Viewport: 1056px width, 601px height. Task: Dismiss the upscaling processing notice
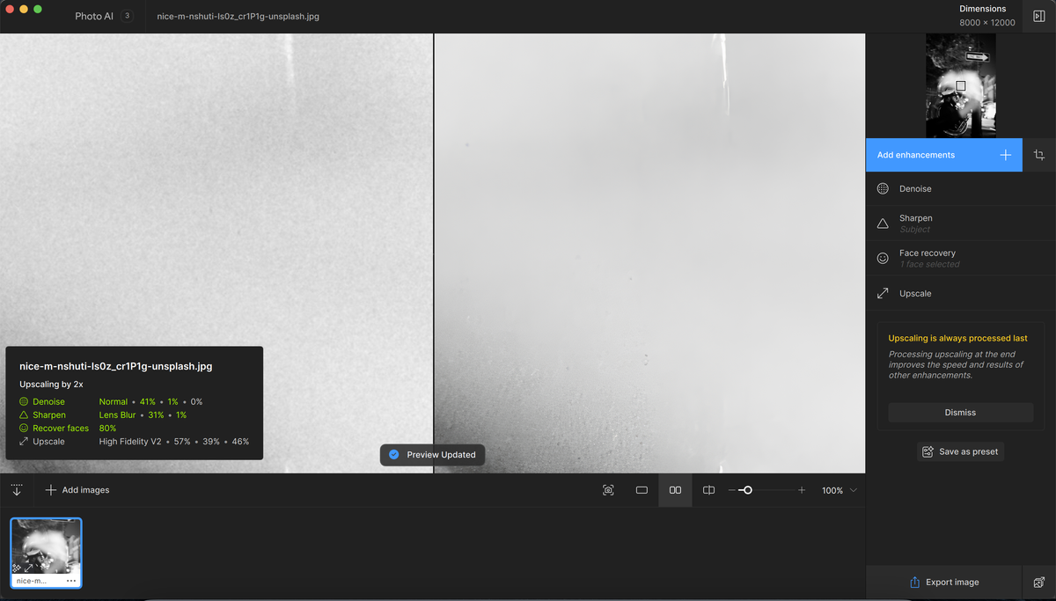tap(960, 412)
